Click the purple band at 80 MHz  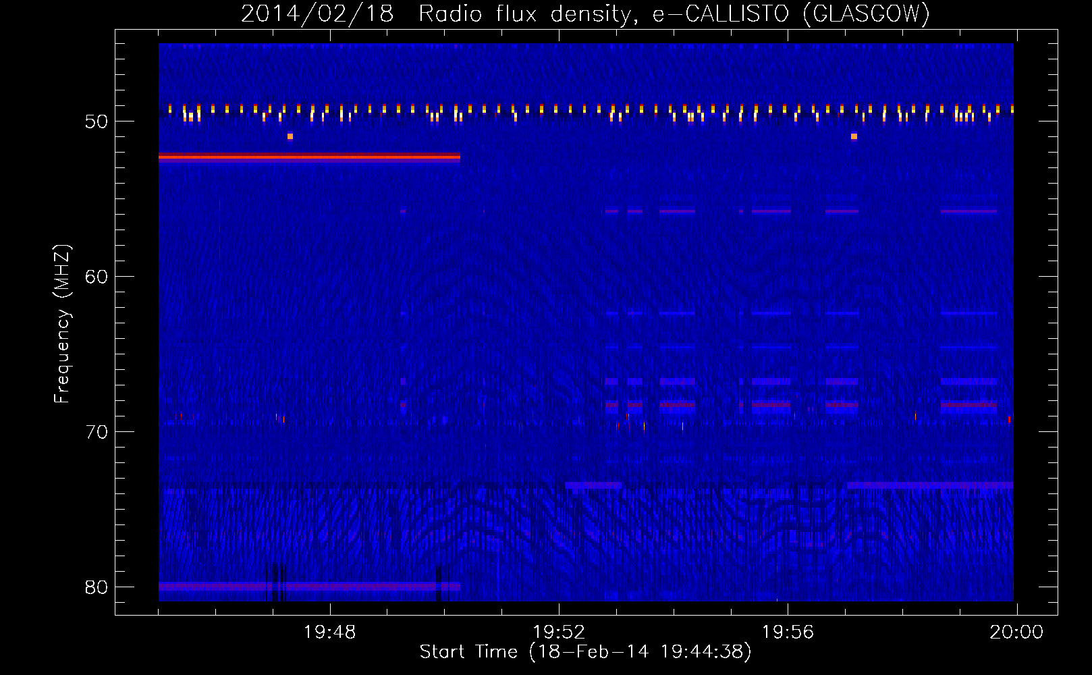pos(309,587)
